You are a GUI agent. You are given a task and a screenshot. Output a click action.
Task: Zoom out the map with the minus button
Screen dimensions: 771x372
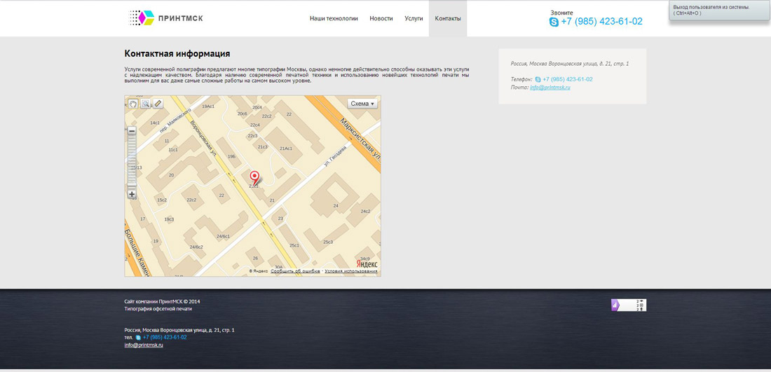pos(132,131)
